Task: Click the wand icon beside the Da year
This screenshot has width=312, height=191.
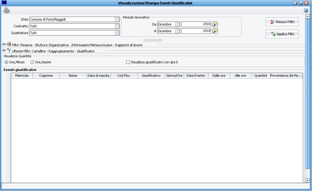Action: (x=215, y=24)
